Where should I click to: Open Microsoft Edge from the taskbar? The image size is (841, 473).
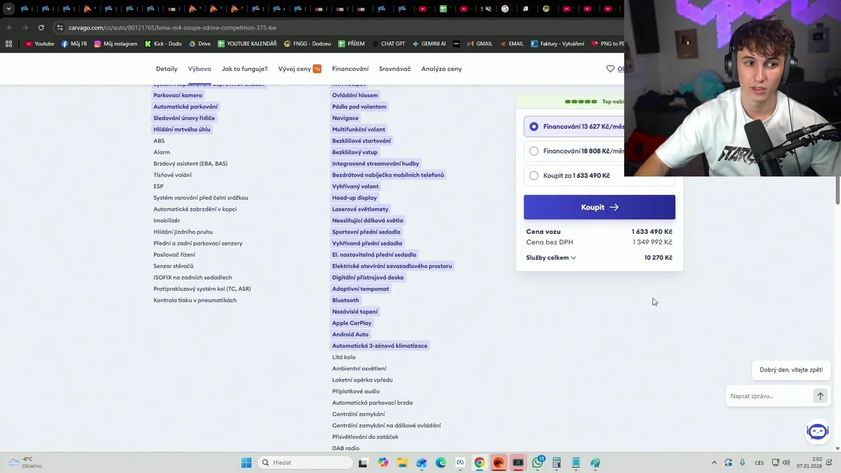440,462
